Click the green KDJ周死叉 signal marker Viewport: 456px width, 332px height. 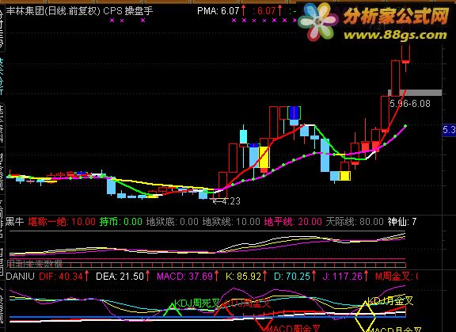[172, 310]
